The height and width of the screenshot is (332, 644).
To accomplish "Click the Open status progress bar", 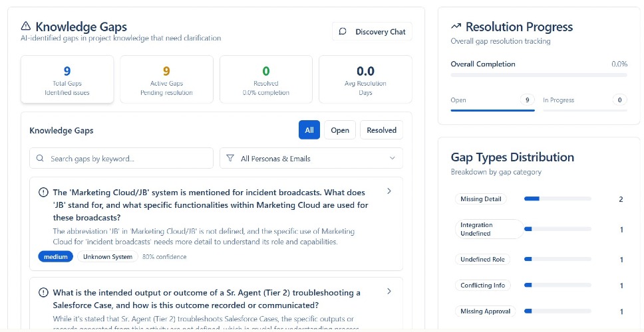I will click(x=493, y=110).
